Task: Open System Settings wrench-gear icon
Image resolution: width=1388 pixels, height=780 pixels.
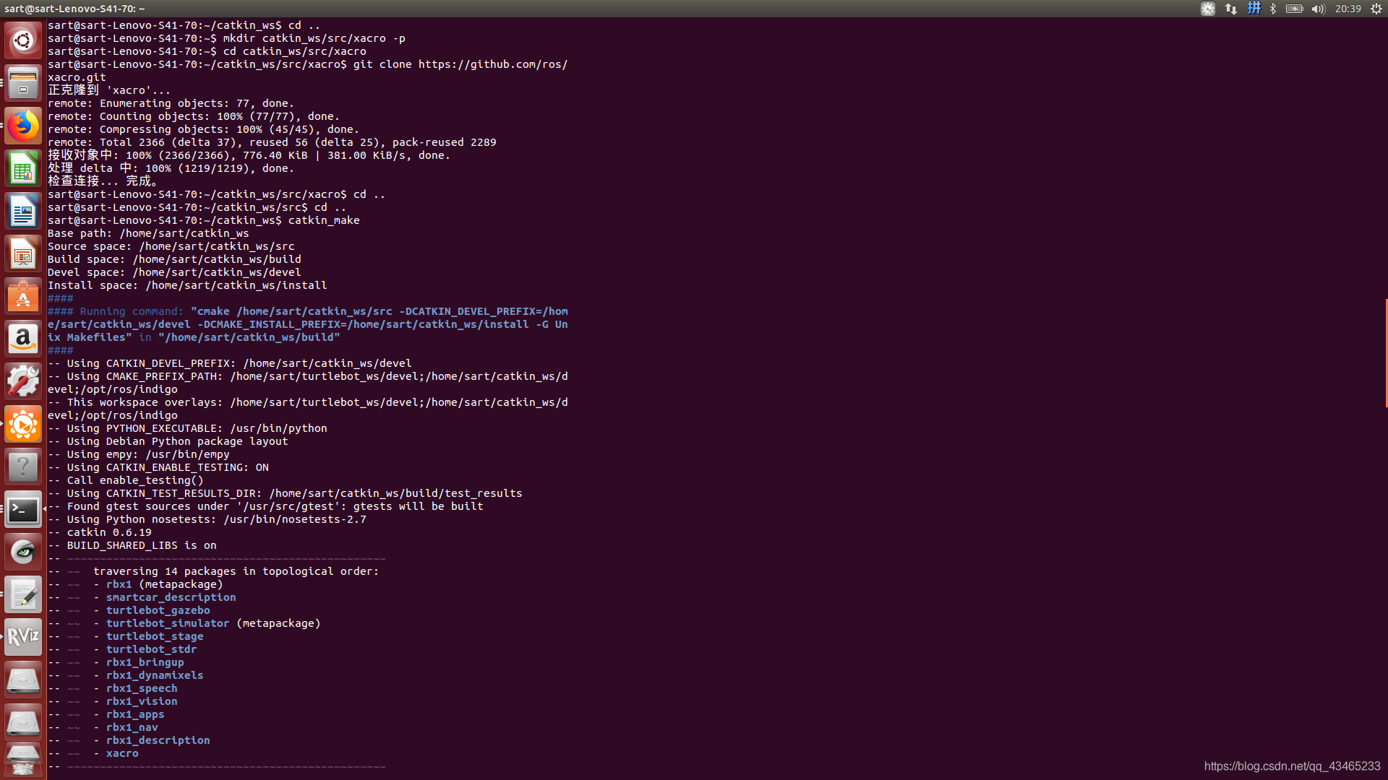Action: tap(23, 381)
